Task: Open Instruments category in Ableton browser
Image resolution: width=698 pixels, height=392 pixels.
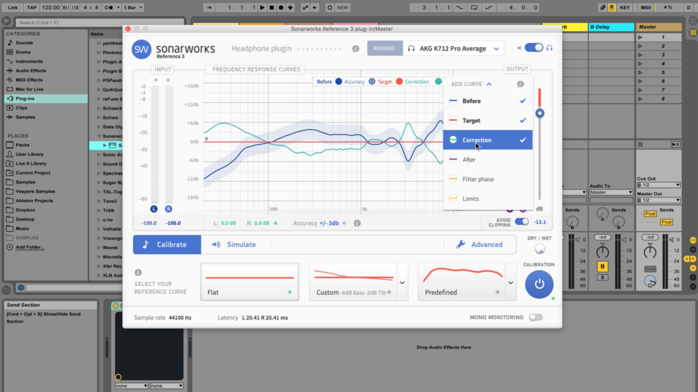Action: click(x=29, y=62)
